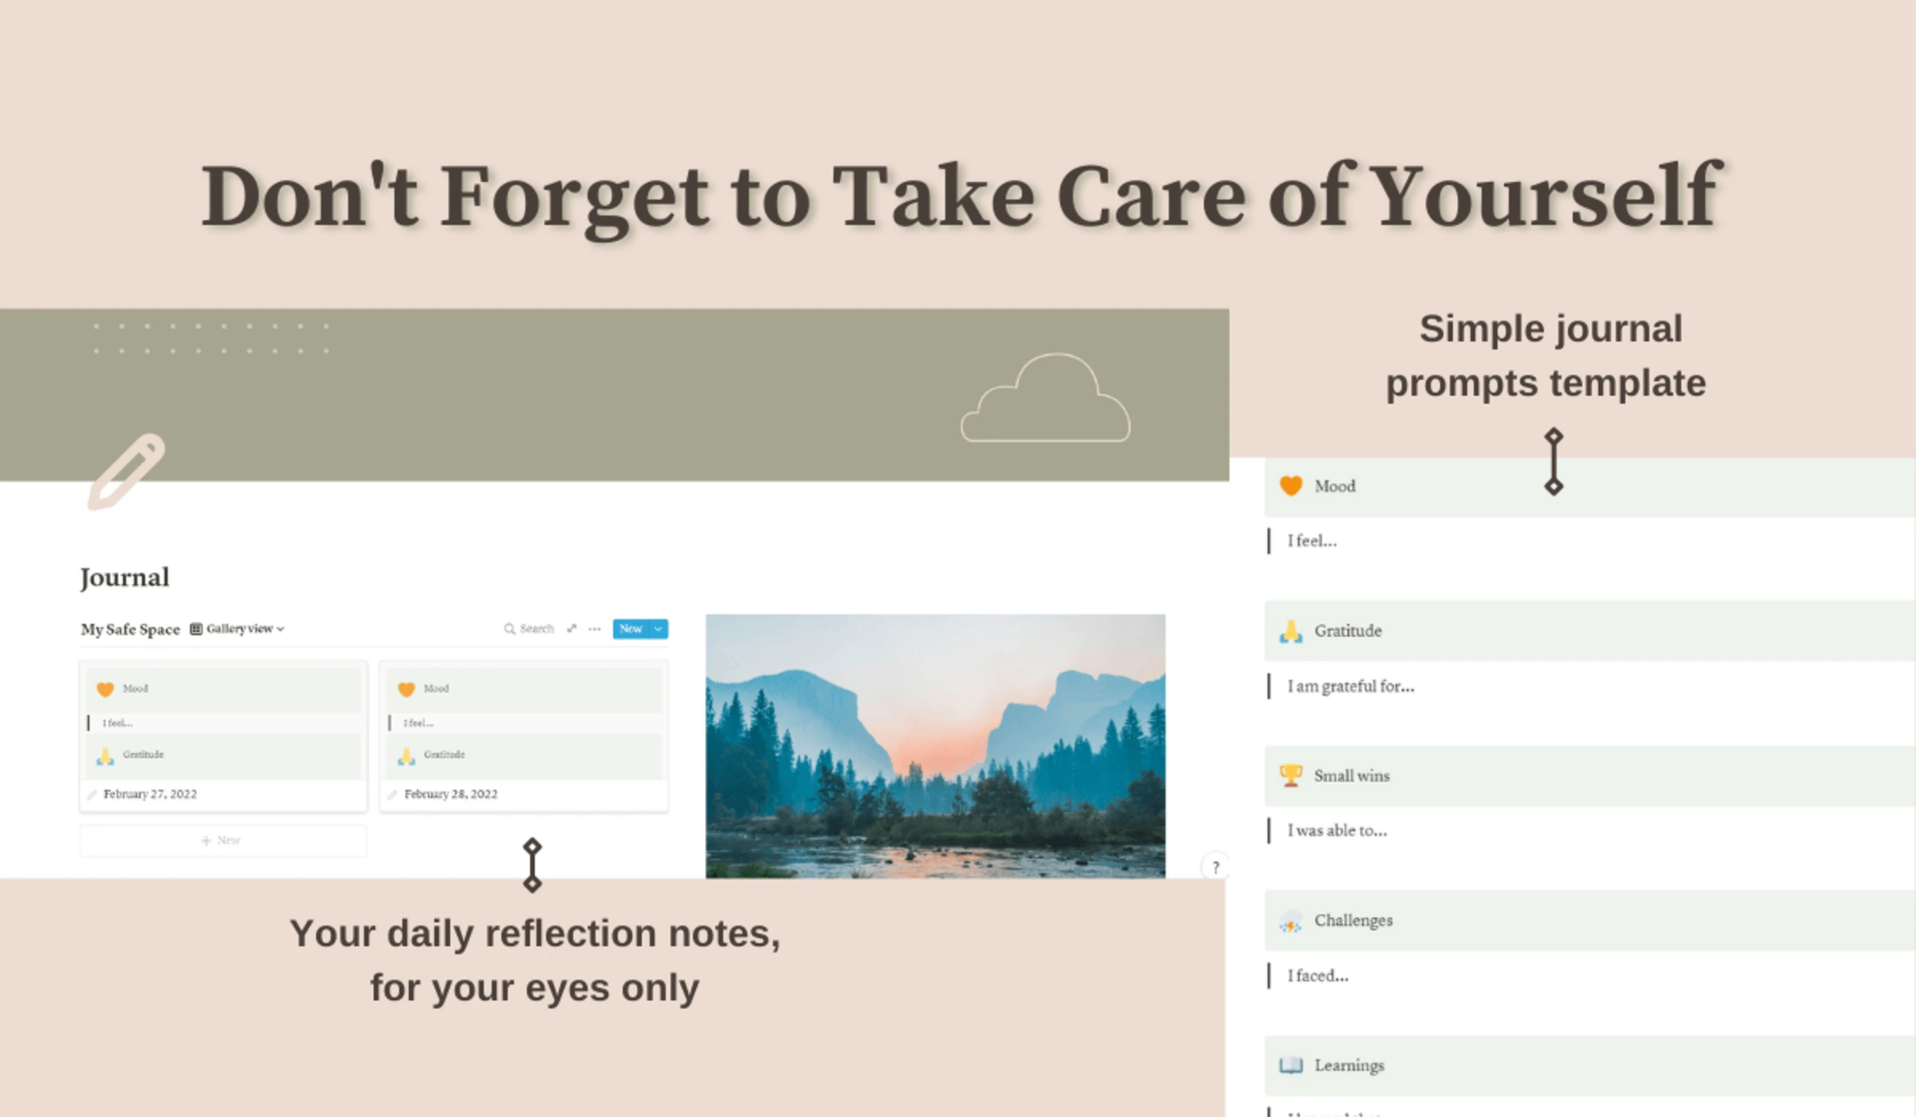Viewport: 1916px width, 1117px height.
Task: Click the My Safe Space database title
Action: 130,629
